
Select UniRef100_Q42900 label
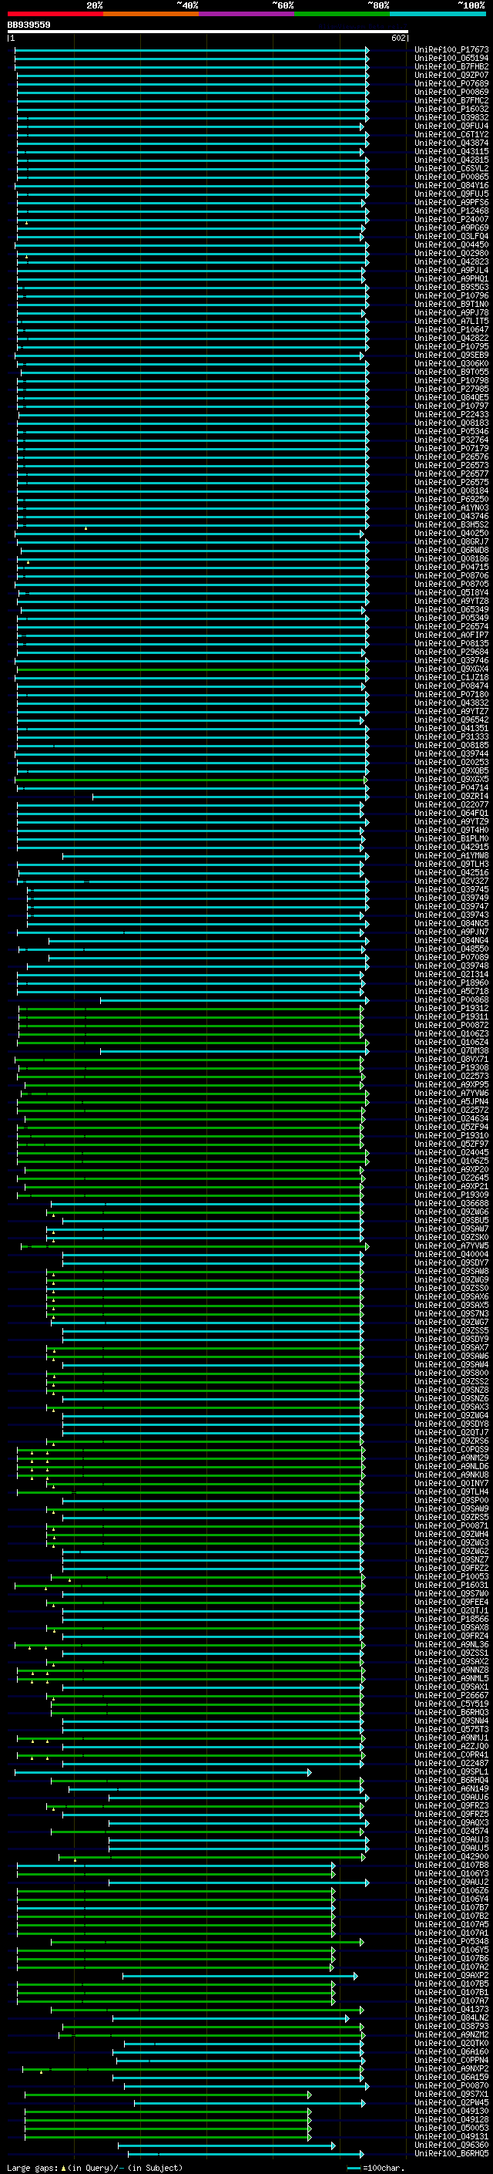tap(451, 1857)
